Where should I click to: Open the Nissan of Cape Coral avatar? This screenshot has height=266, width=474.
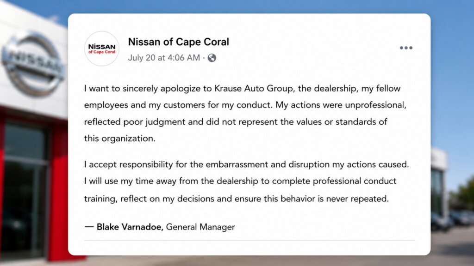[x=101, y=48]
